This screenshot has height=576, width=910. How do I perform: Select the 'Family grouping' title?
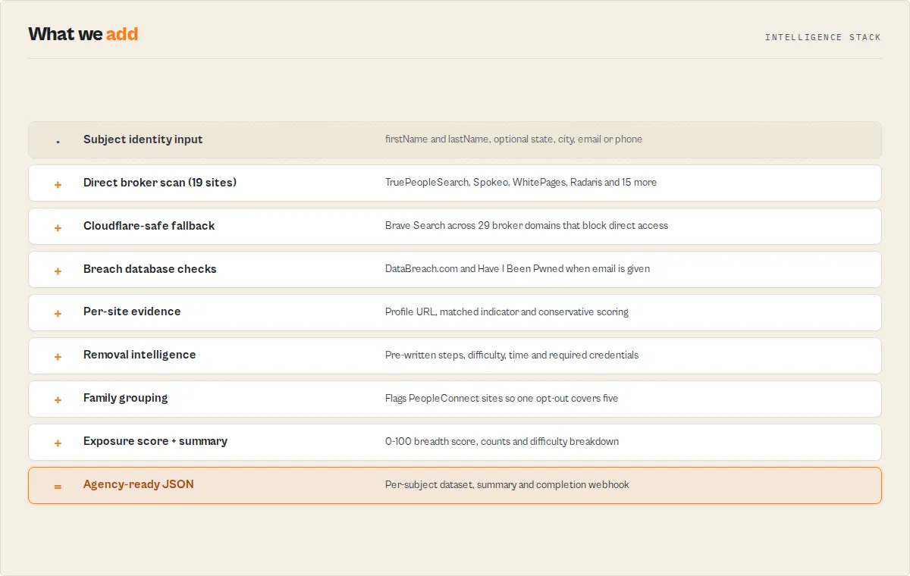(125, 398)
